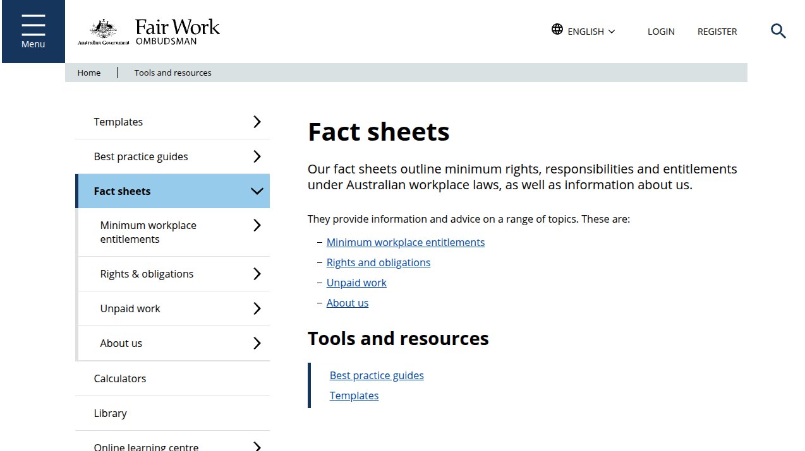Viewport: 805px width, 451px height.
Task: Open Minimum workplace entitlements content link
Action: pos(406,242)
